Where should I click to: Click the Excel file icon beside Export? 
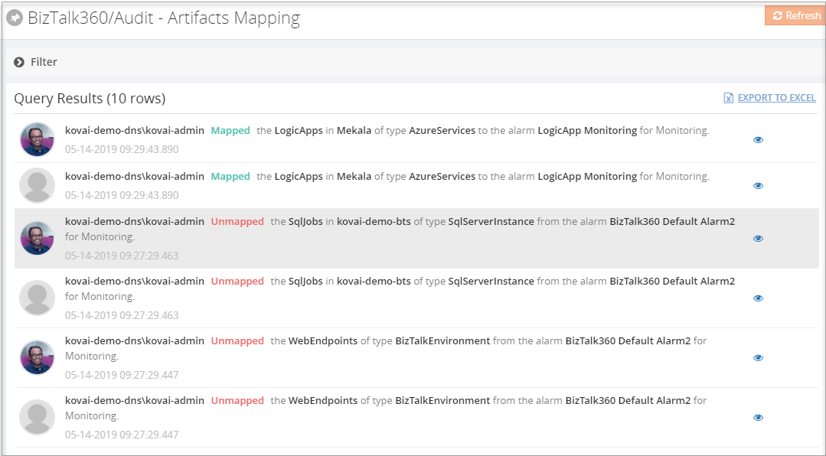(x=729, y=98)
